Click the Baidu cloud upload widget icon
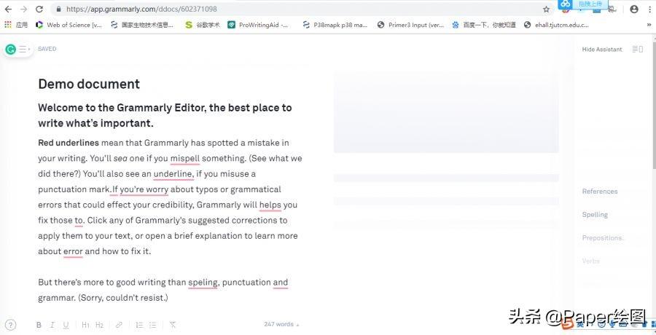 (x=566, y=4)
